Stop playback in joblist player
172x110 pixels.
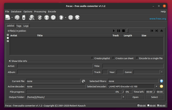(x=123, y=31)
